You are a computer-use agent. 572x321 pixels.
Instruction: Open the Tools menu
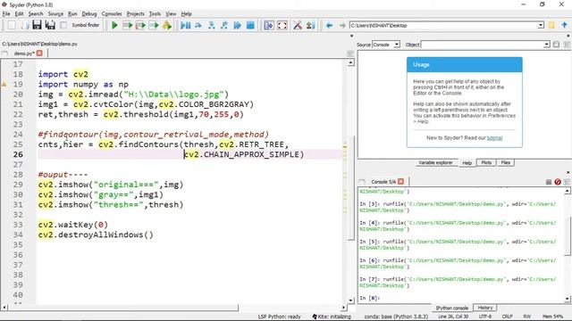(x=155, y=14)
